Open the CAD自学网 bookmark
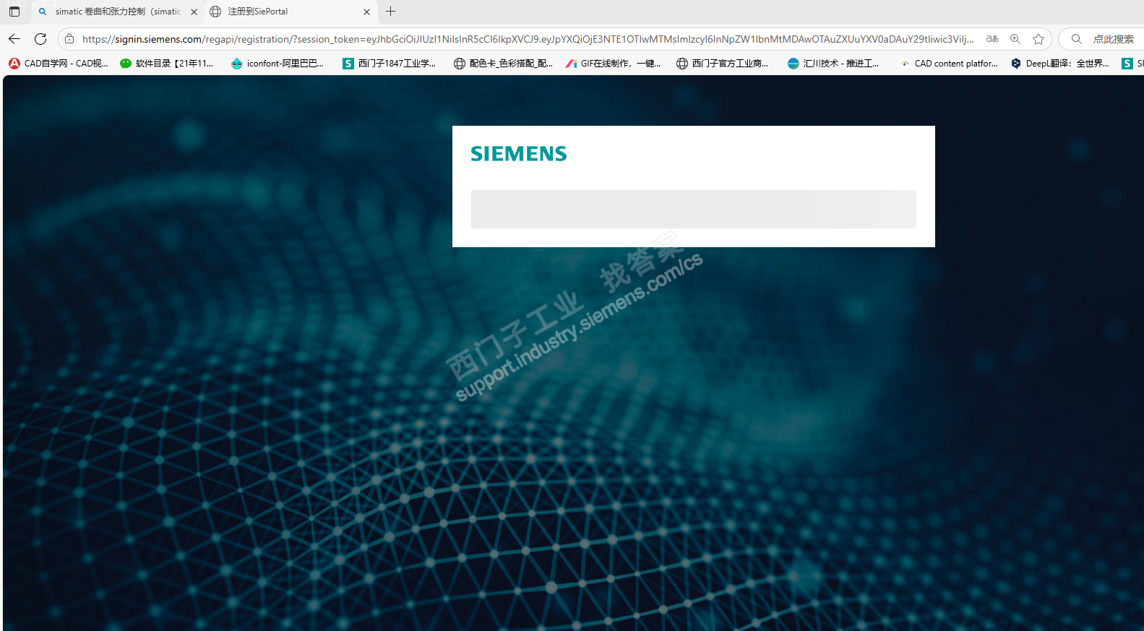The width and height of the screenshot is (1144, 631). [59, 64]
